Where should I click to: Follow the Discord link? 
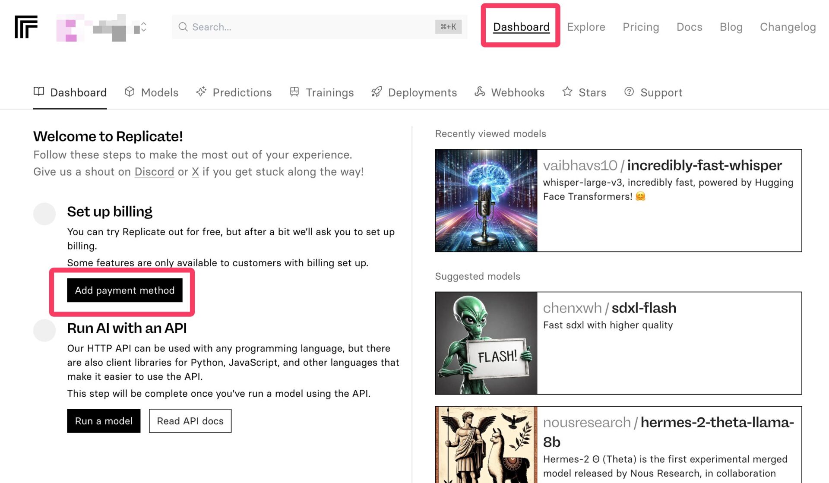point(154,172)
